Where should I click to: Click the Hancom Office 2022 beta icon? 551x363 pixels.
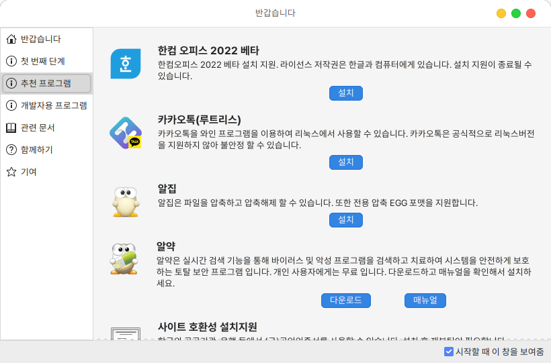[125, 64]
